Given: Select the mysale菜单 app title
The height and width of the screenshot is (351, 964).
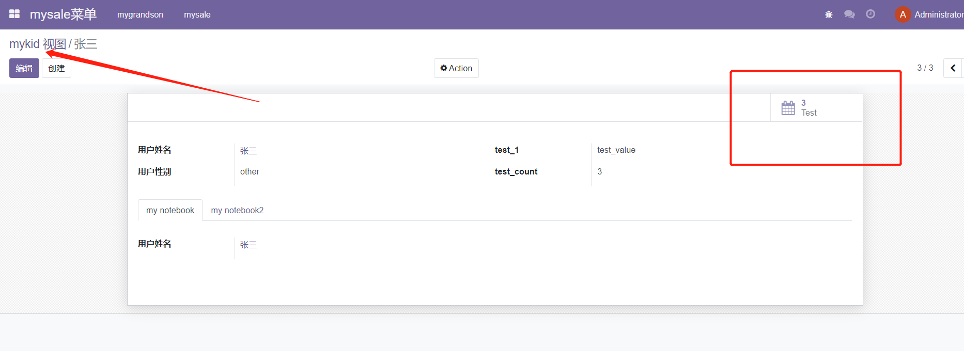Looking at the screenshot, I should pyautogui.click(x=64, y=14).
